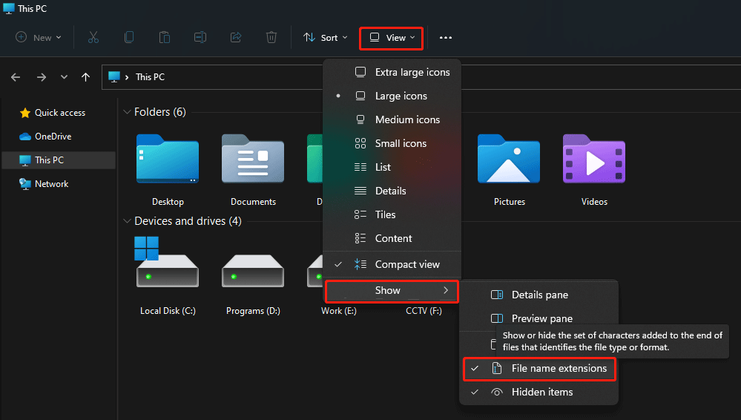Image resolution: width=741 pixels, height=420 pixels.
Task: Toggle the Hidden items option
Action: click(x=541, y=392)
